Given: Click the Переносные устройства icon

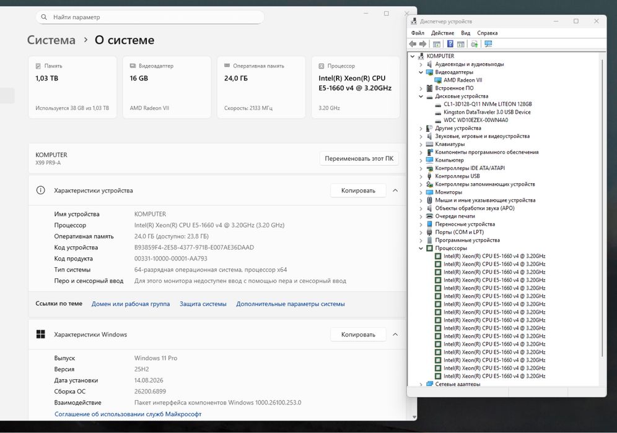Looking at the screenshot, I should tap(430, 224).
